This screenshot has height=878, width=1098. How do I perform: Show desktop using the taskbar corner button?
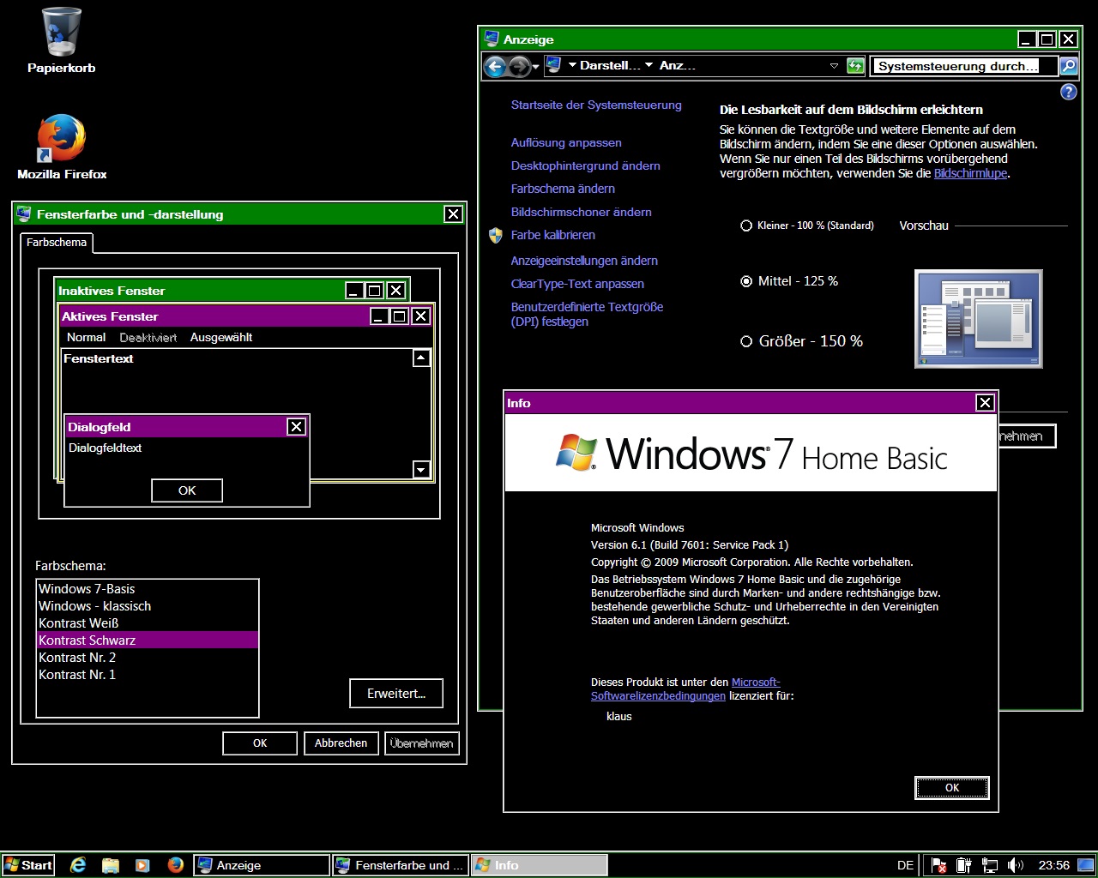pos(1087,865)
